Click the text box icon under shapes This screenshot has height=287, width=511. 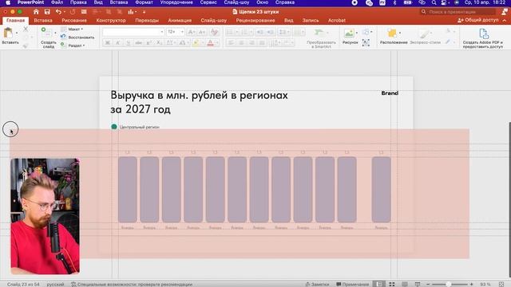tap(366, 42)
